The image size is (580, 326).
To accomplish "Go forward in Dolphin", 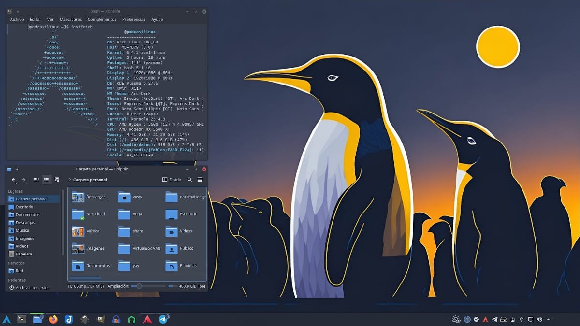I will [x=23, y=180].
